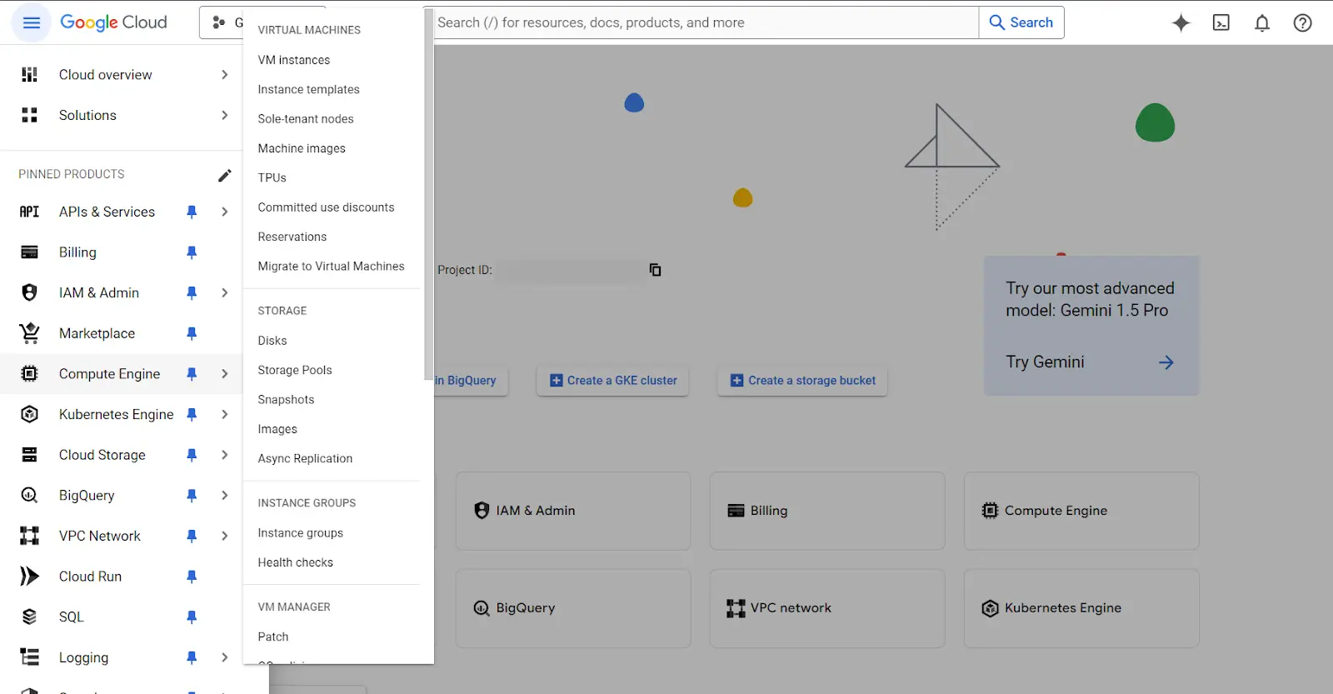The image size is (1333, 694).
Task: Click the Cloud Storage icon
Action: pos(29,455)
